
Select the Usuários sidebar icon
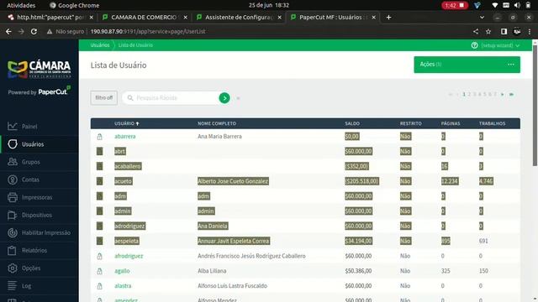(x=13, y=144)
